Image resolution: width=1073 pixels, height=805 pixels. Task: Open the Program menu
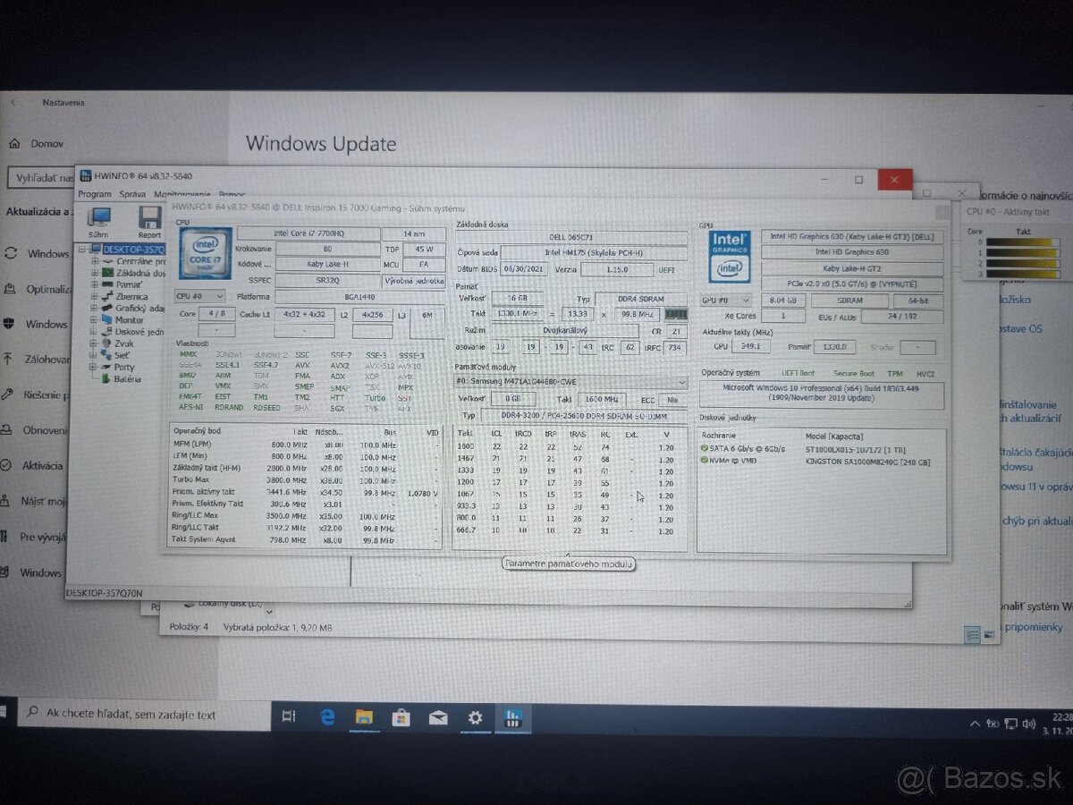pos(95,194)
